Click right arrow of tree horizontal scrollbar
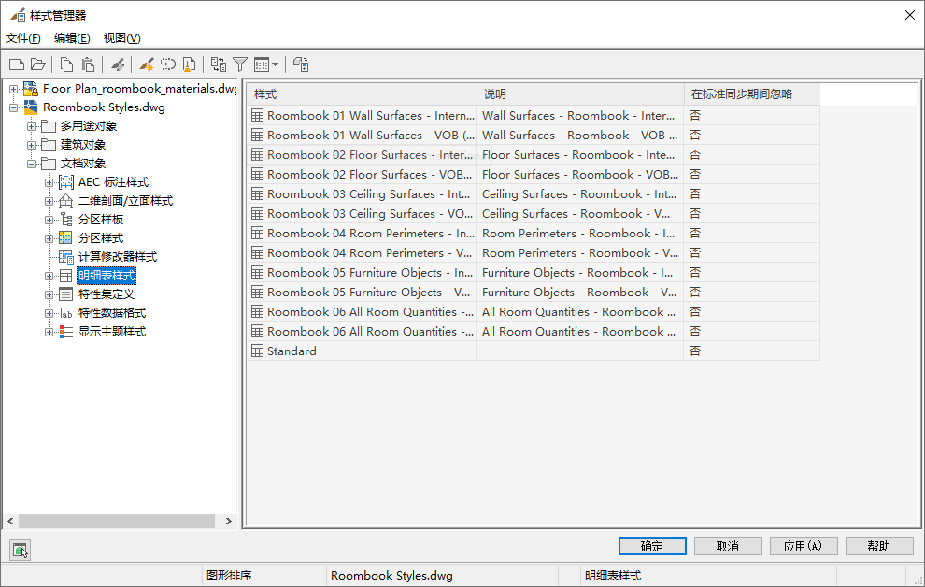925x587 pixels. [x=229, y=521]
